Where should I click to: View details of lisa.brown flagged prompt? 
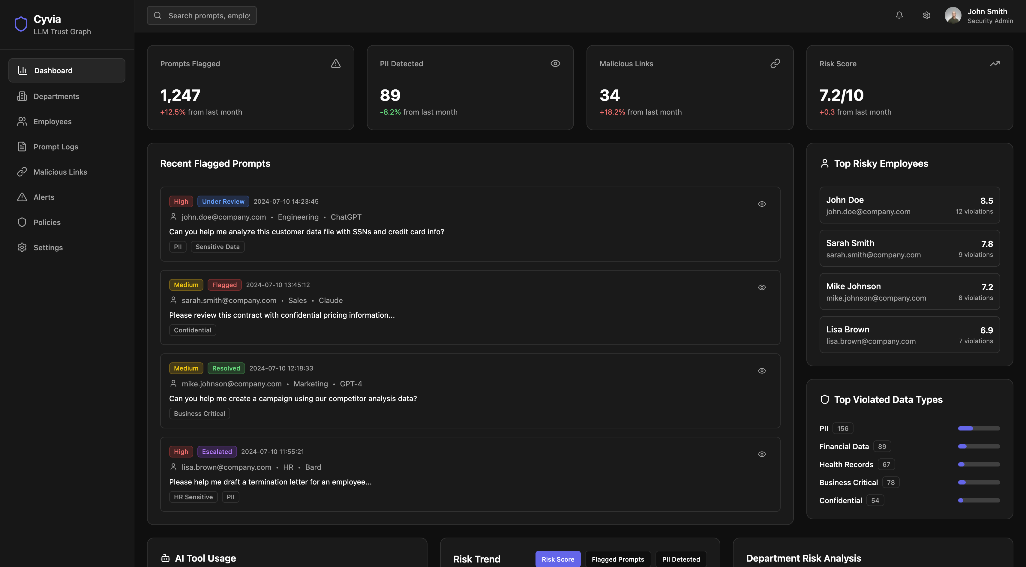[761, 454]
